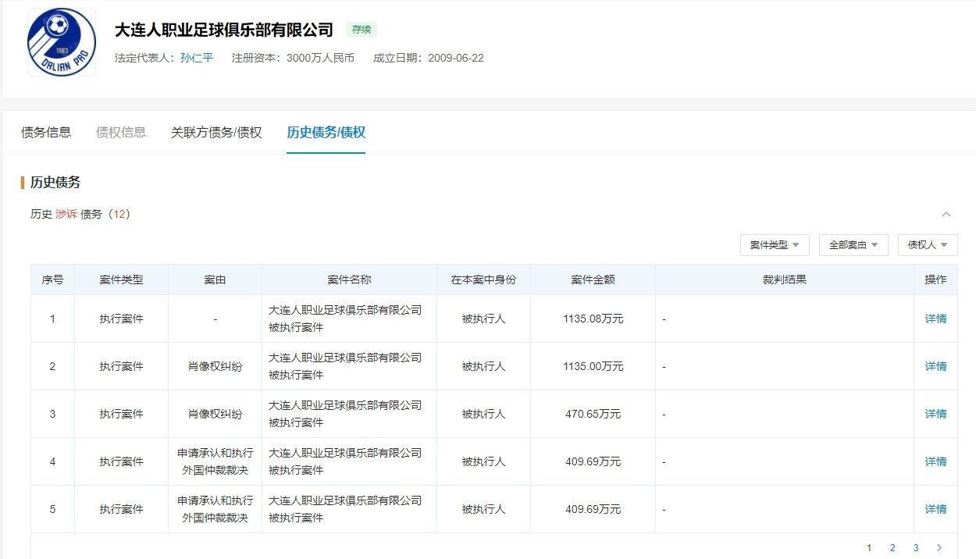Click the company name title 大连人职业足球俱乐部有限公司
Screen dimensions: 976x559
224,30
